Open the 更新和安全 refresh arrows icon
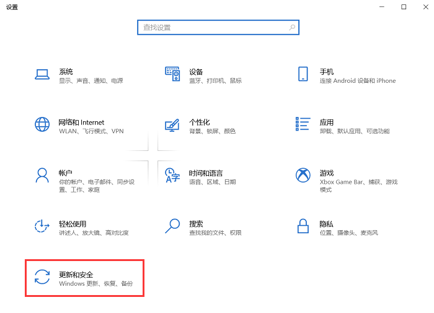The image size is (434, 313). (42, 277)
